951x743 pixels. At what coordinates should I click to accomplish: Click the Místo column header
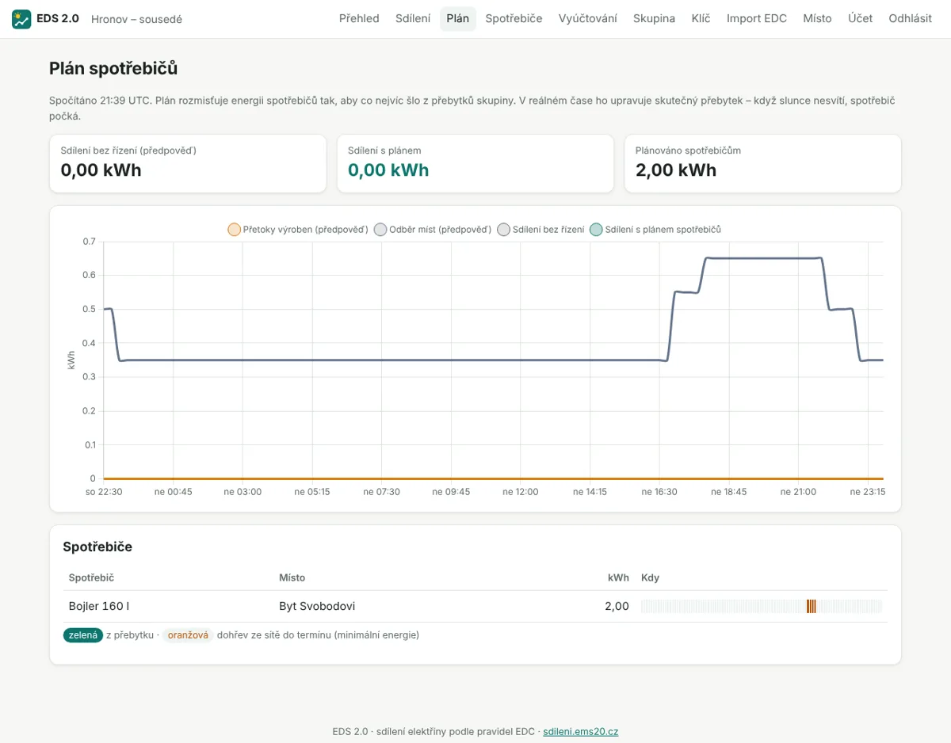point(292,577)
